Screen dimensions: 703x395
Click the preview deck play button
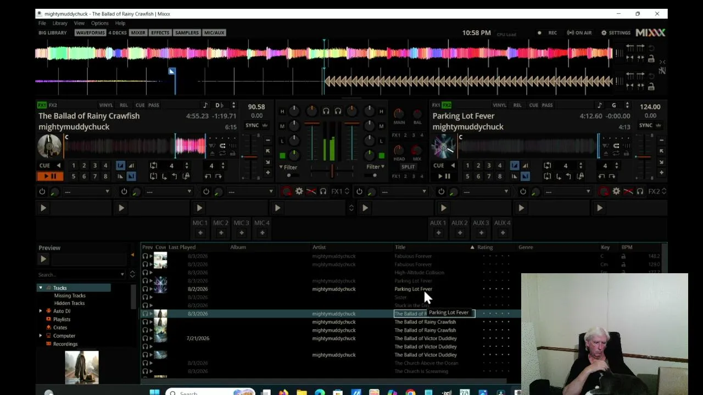coord(43,259)
